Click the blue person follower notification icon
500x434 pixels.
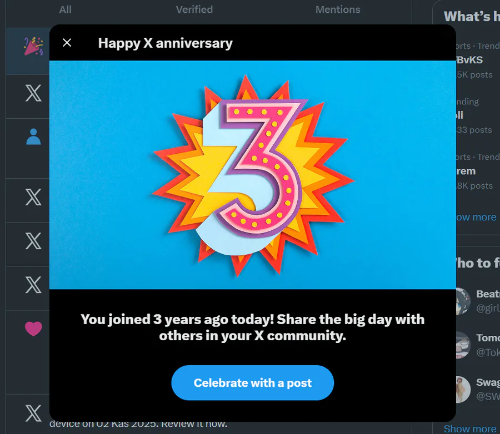33,137
